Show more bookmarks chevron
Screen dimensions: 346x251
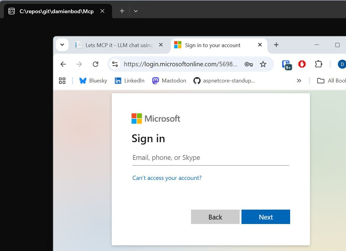click(299, 81)
